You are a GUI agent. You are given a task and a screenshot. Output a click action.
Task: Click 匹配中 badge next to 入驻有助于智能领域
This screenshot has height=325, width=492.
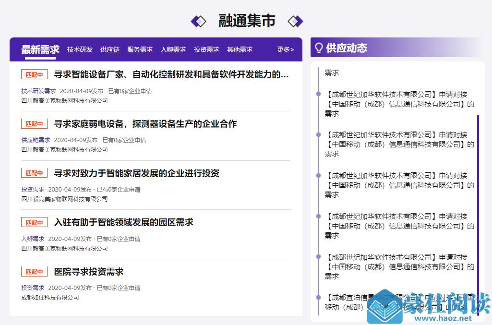pyautogui.click(x=34, y=222)
